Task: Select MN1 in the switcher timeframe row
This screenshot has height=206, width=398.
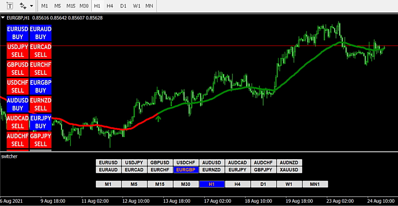Action: pyautogui.click(x=315, y=184)
